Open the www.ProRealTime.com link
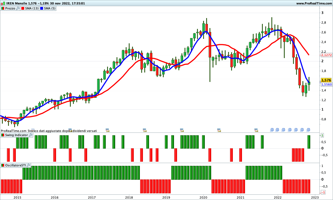The height and width of the screenshot is (200, 333). click(x=314, y=4)
